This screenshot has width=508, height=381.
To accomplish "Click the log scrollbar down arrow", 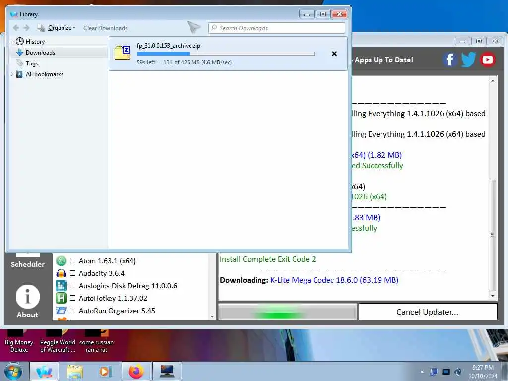I will pyautogui.click(x=493, y=296).
